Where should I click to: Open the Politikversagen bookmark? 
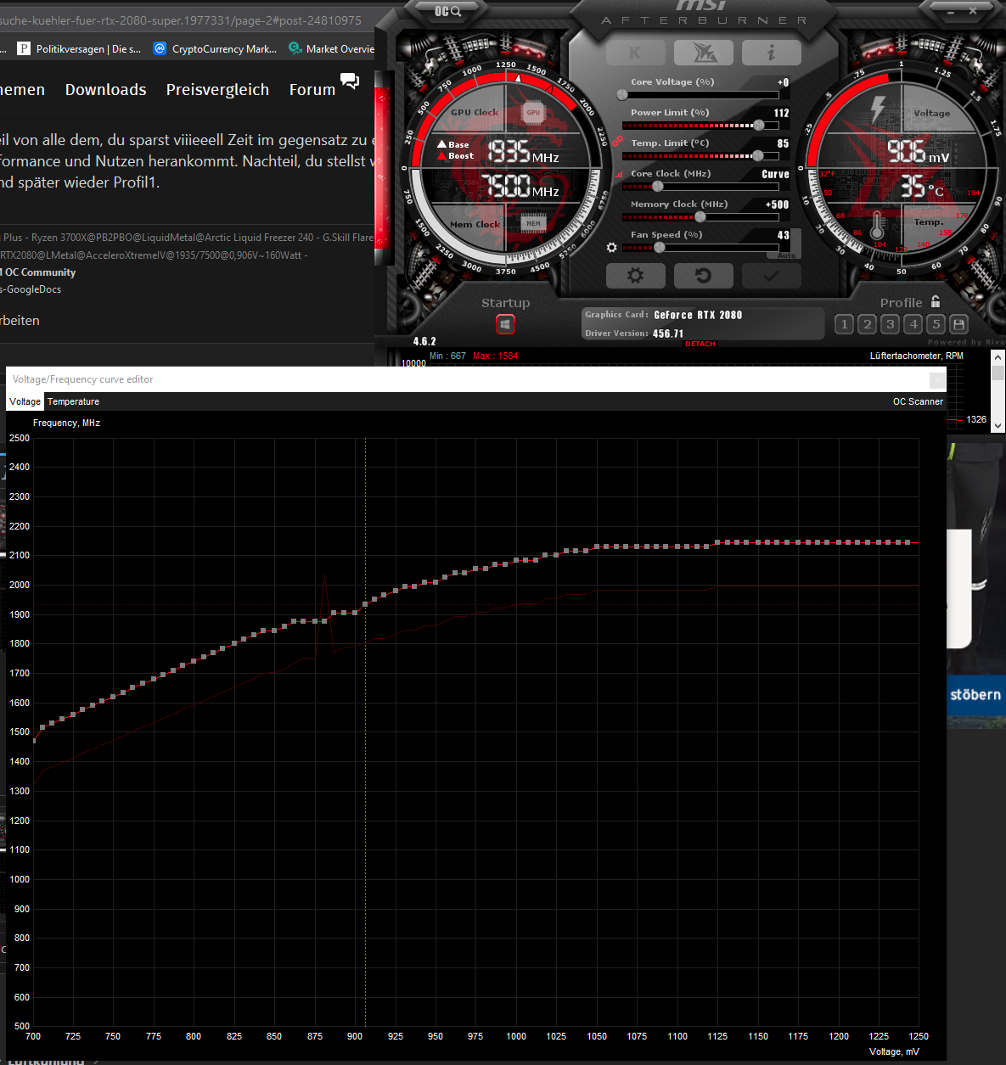pos(80,49)
